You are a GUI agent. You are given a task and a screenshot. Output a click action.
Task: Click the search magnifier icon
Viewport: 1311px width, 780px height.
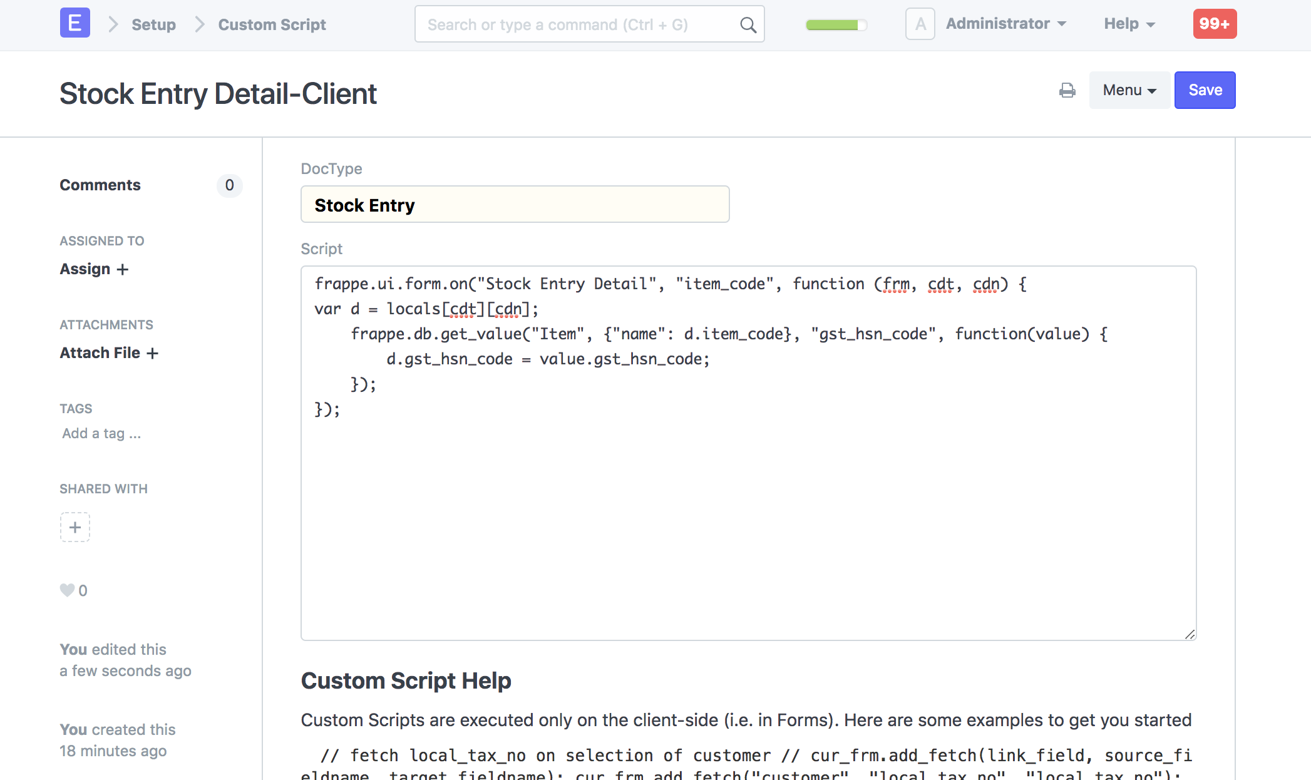click(x=748, y=25)
